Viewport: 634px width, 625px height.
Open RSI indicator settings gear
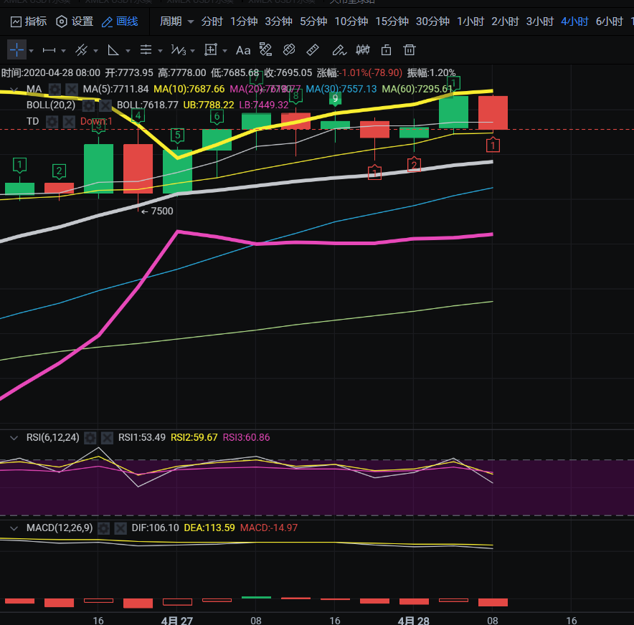tap(90, 437)
